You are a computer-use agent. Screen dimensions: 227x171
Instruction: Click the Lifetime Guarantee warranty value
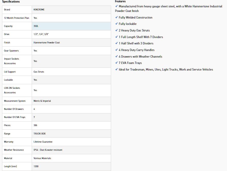click(43, 142)
